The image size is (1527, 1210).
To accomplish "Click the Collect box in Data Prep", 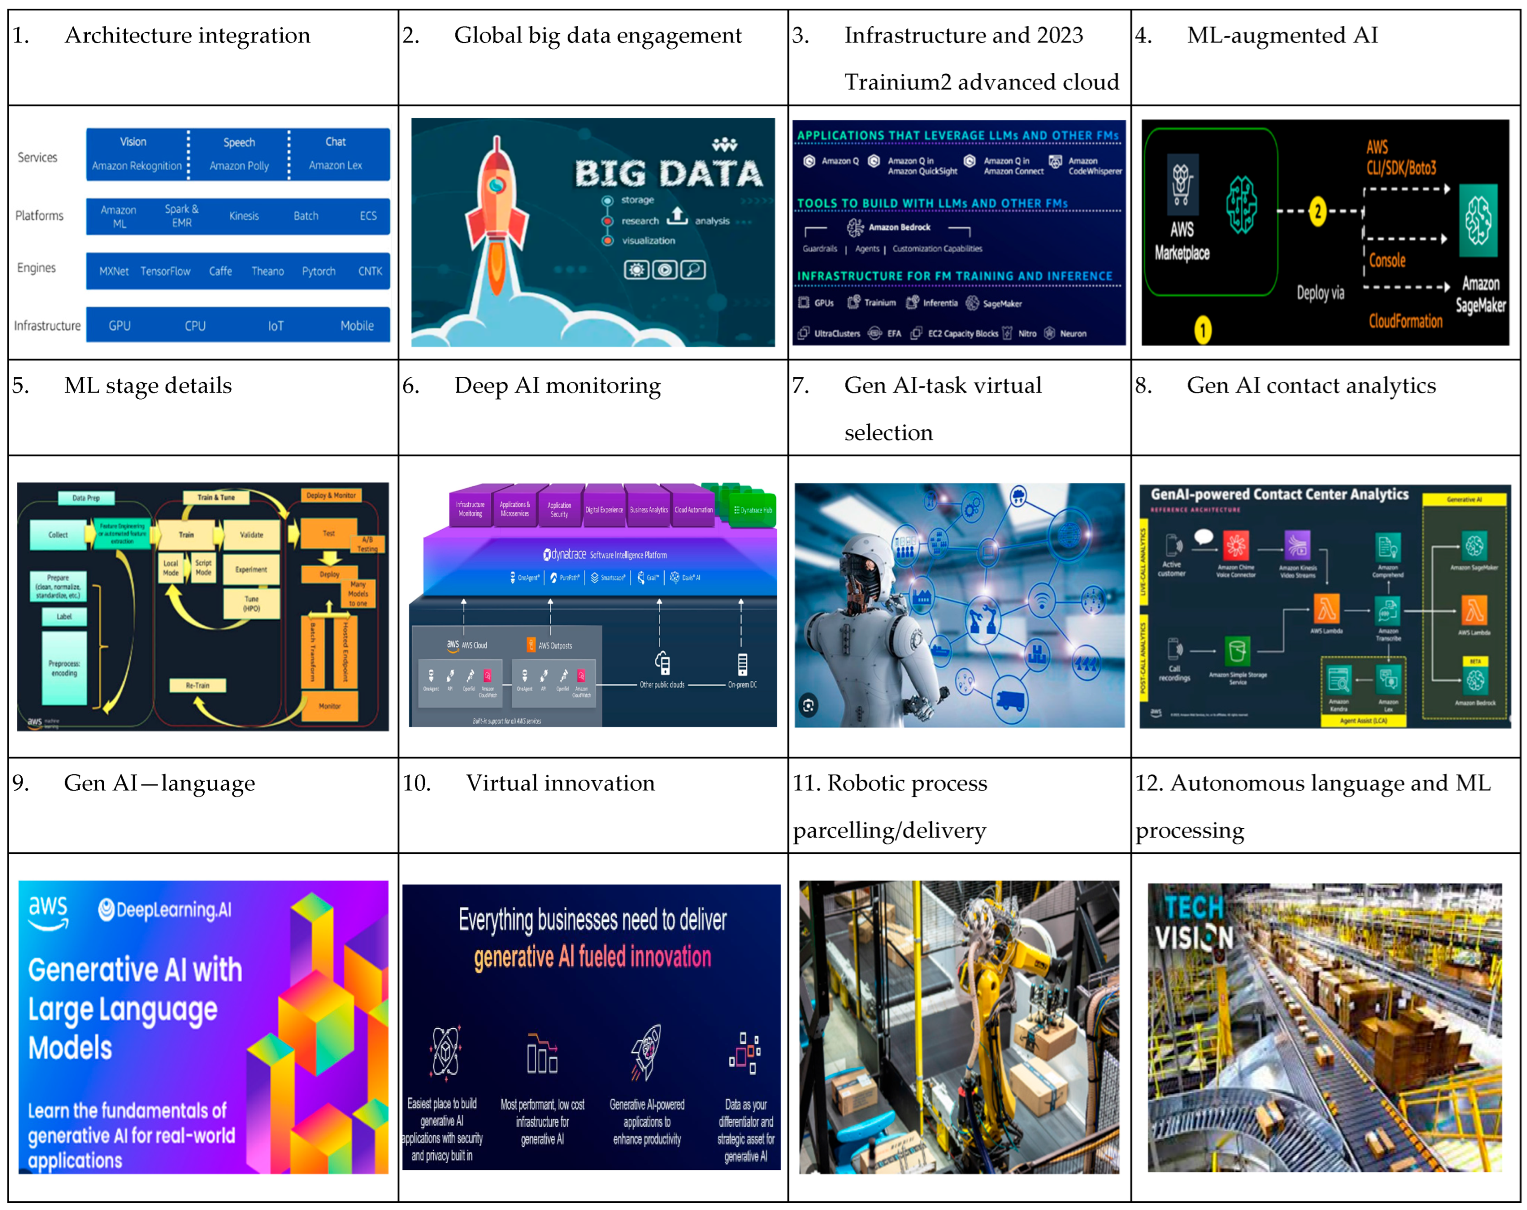I will click(x=58, y=535).
